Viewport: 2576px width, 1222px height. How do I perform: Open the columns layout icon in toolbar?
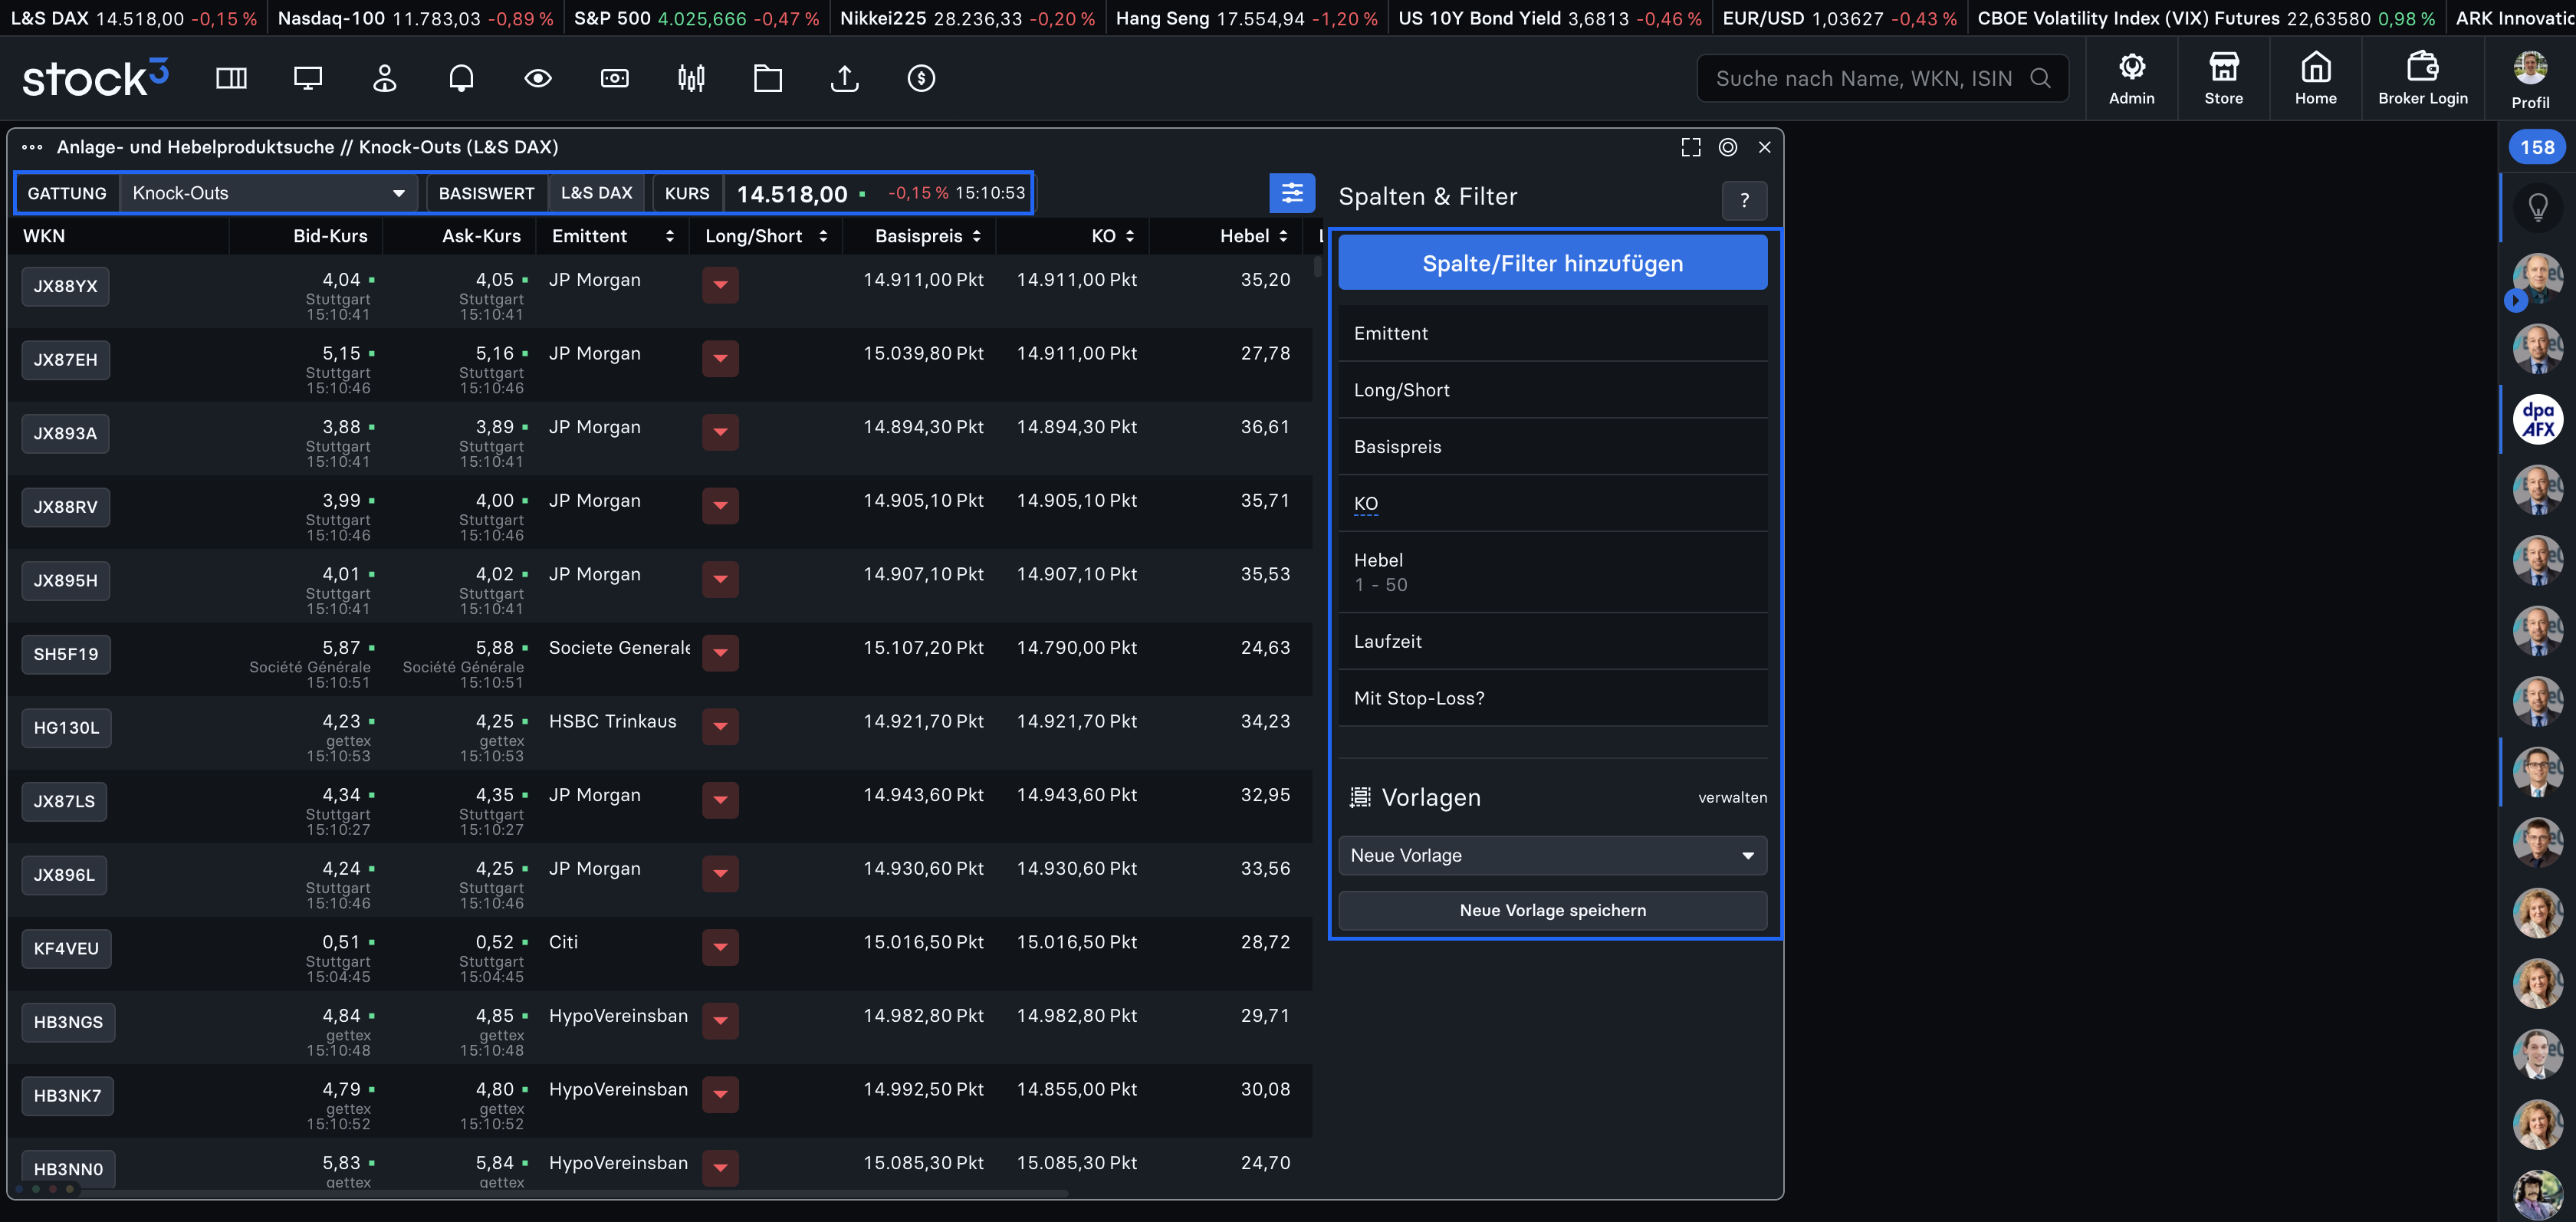231,78
